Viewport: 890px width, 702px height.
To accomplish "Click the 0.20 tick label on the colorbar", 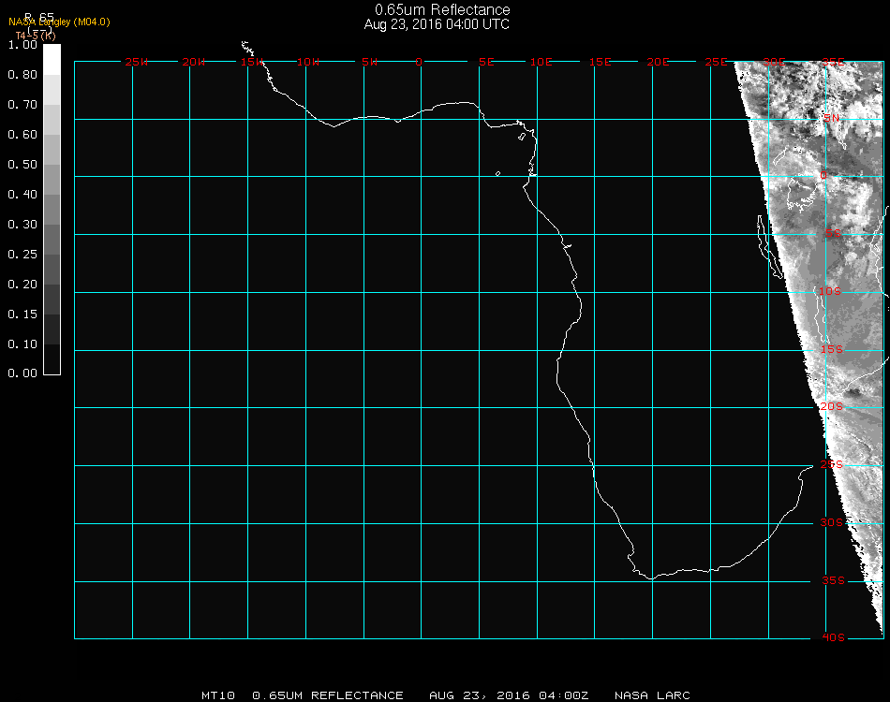I will [x=22, y=285].
